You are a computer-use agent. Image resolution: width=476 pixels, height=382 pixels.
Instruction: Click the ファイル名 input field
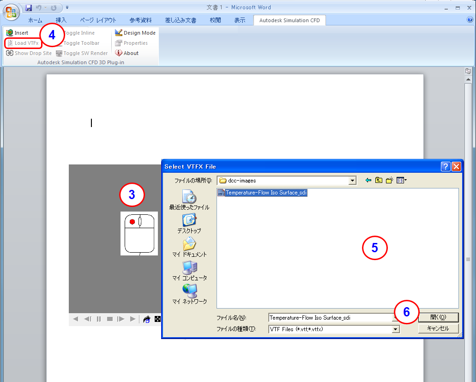331,318
